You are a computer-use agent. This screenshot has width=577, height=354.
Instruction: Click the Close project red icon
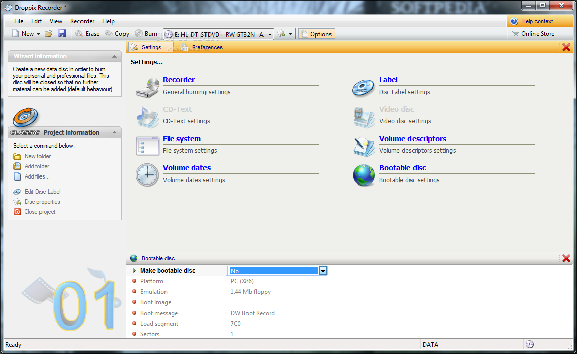pyautogui.click(x=17, y=212)
